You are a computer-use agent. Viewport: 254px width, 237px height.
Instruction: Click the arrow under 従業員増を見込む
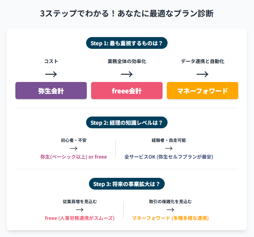coord(80,210)
